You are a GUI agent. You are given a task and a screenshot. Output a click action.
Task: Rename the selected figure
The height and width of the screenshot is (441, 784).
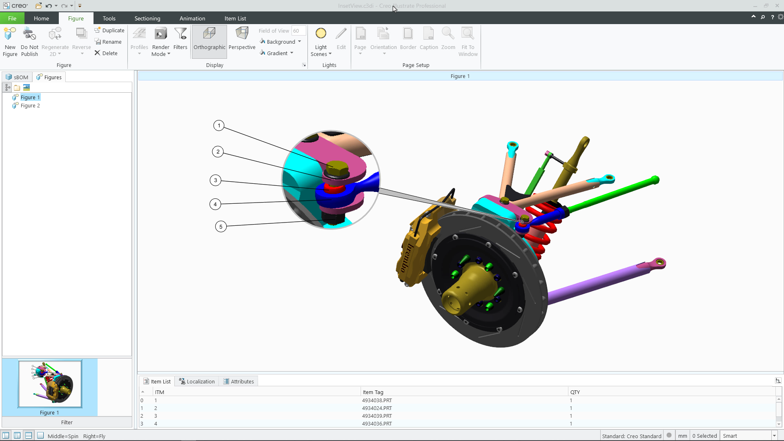tap(108, 42)
